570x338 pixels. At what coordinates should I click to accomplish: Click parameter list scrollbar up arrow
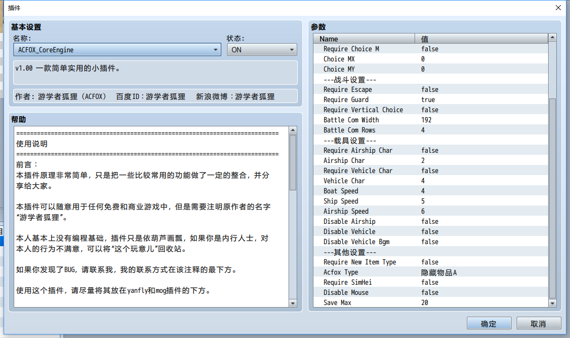tap(552, 38)
